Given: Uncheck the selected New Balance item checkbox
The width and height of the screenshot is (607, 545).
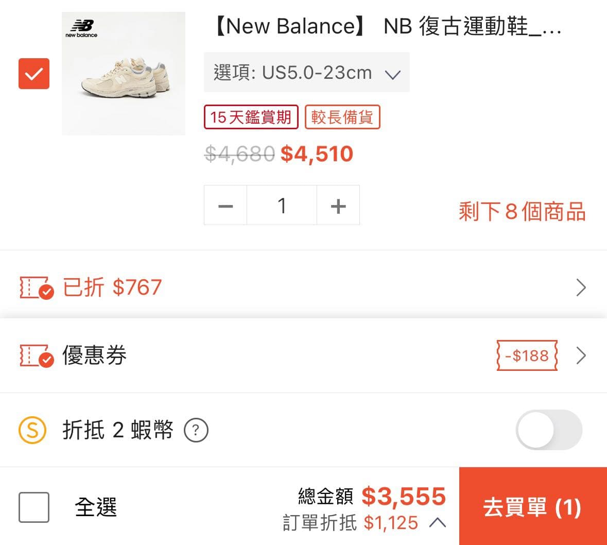Looking at the screenshot, I should [34, 74].
